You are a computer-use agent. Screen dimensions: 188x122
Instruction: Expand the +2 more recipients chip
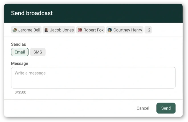(x=148, y=30)
